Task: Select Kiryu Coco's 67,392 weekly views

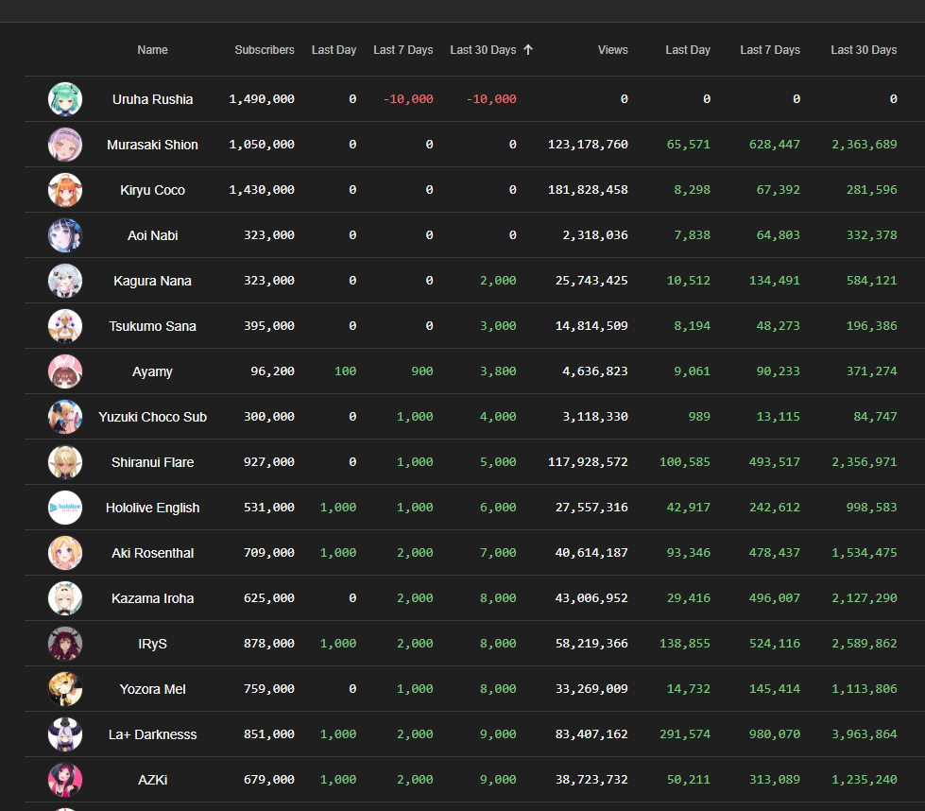Action: click(779, 190)
